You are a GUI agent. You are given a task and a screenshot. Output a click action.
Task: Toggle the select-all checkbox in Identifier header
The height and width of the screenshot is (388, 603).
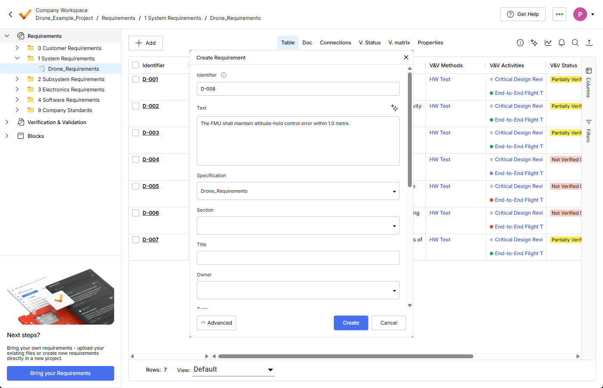(136, 65)
